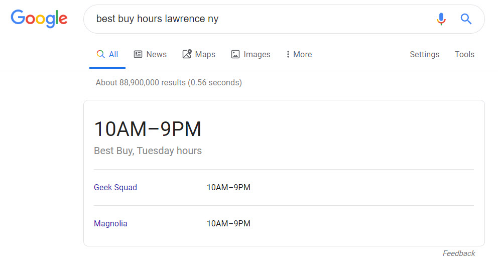This screenshot has height=268, width=498.
Task: Click the microphone voice search icon
Action: [441, 19]
